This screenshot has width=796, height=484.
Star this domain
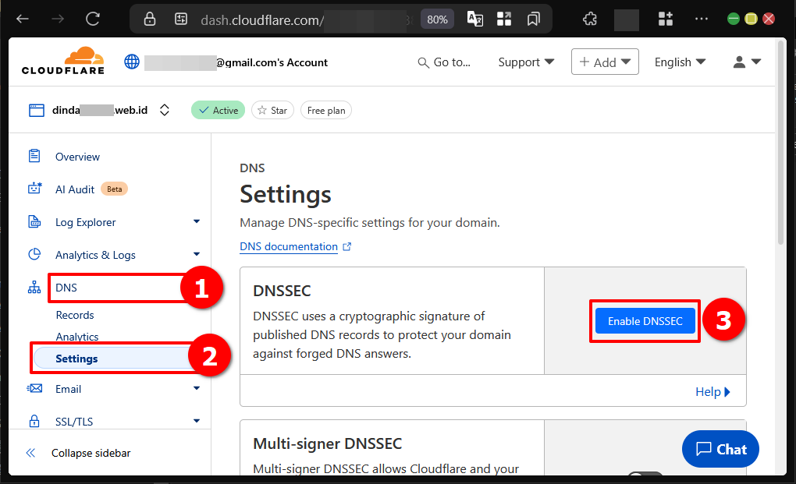[272, 110]
